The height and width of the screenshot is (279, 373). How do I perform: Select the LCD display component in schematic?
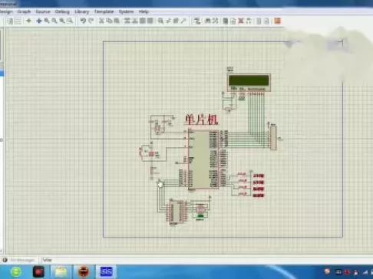pyautogui.click(x=249, y=82)
